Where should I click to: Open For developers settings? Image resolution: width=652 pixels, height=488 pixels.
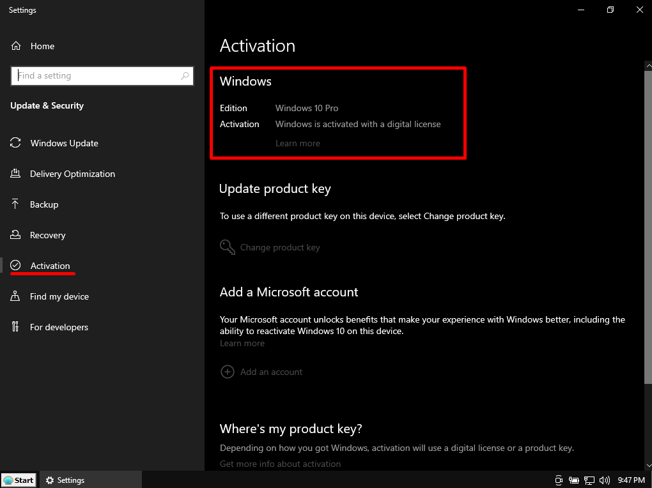[x=59, y=327]
